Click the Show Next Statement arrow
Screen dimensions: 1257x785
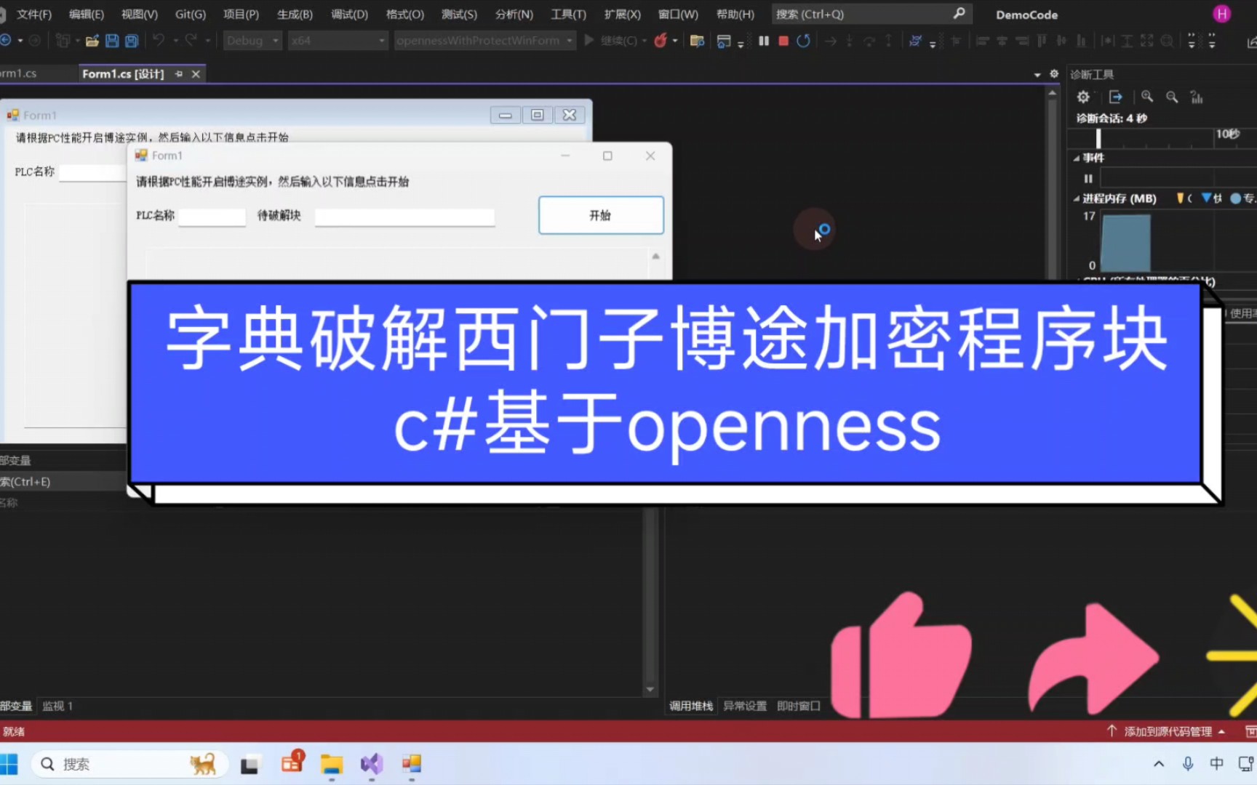click(x=830, y=41)
